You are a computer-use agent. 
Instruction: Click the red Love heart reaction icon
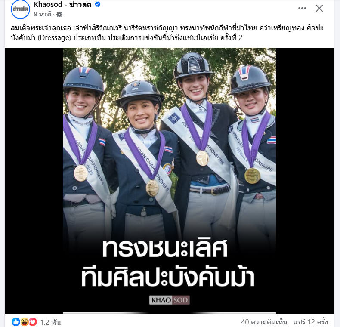tap(33, 322)
